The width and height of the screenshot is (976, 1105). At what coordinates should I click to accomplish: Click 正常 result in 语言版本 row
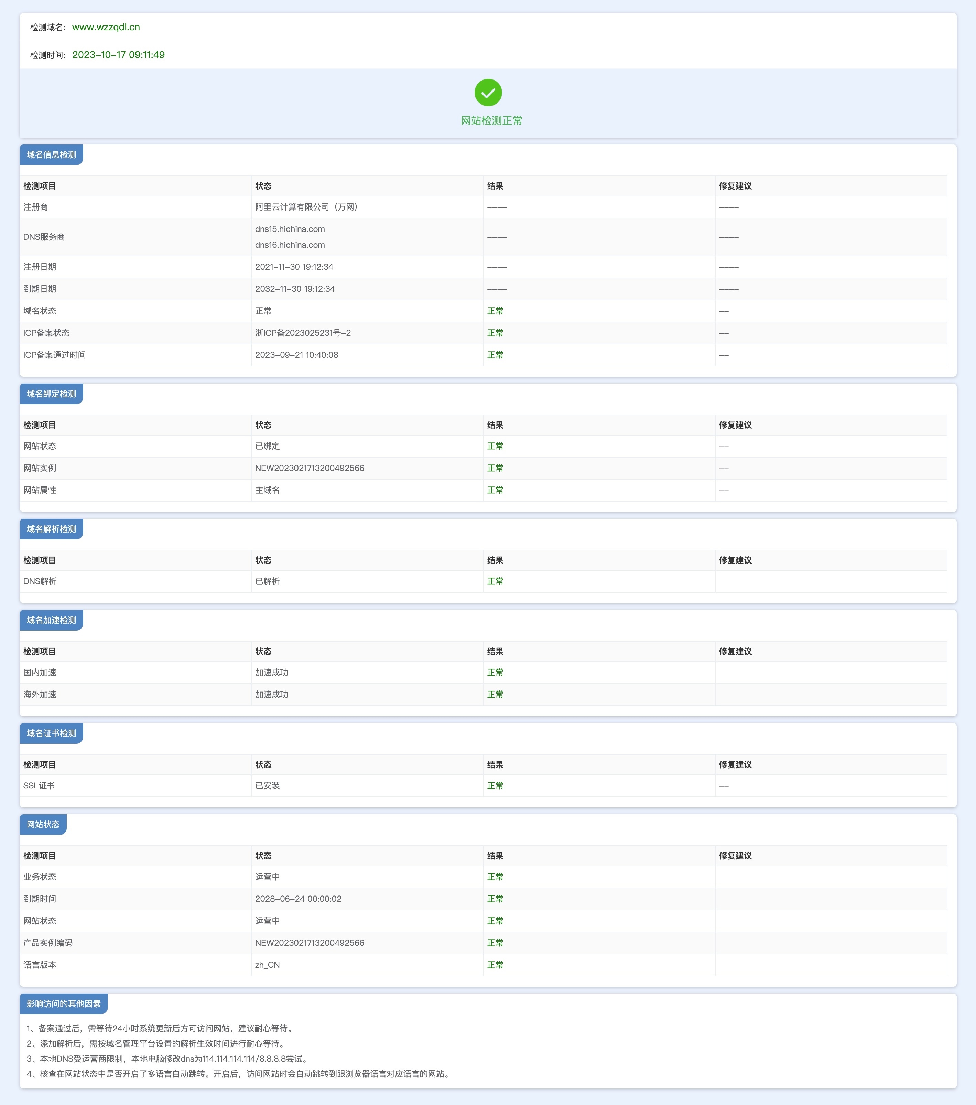[495, 965]
